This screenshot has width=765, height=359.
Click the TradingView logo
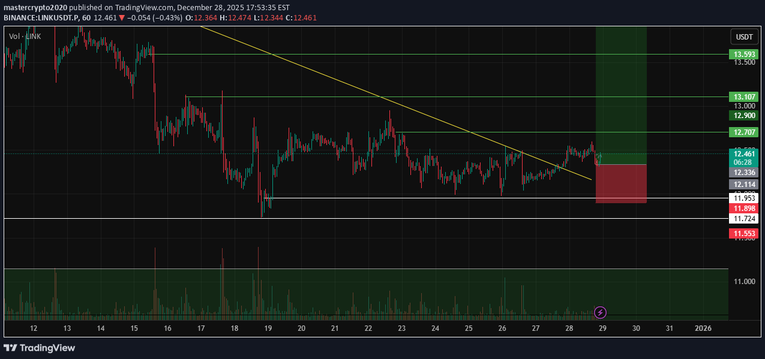(x=39, y=348)
